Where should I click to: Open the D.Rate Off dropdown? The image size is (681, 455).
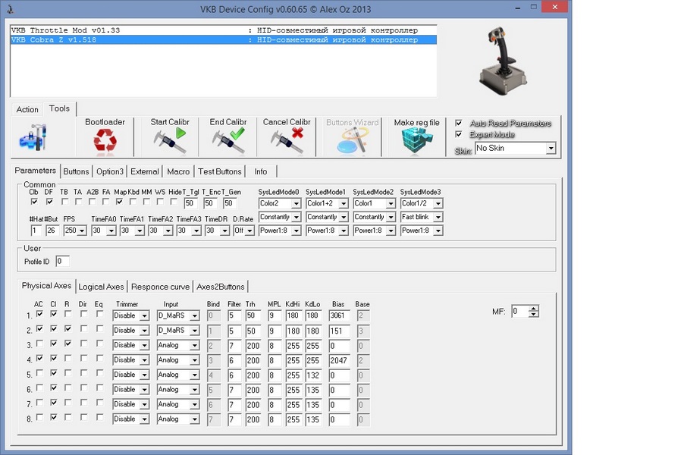pyautogui.click(x=243, y=231)
